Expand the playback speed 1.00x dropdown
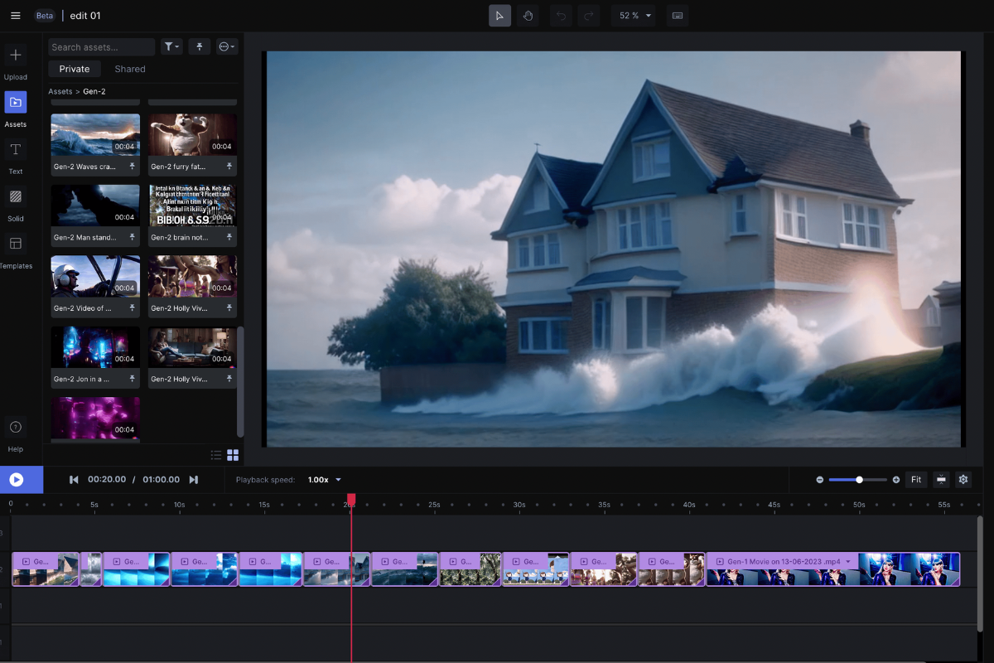 coord(325,480)
